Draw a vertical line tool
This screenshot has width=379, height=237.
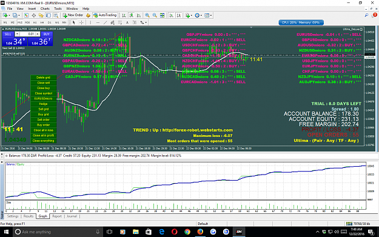(x=90, y=22)
